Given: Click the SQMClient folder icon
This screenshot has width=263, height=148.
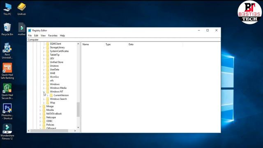Looking at the screenshot, I should 48,44.
